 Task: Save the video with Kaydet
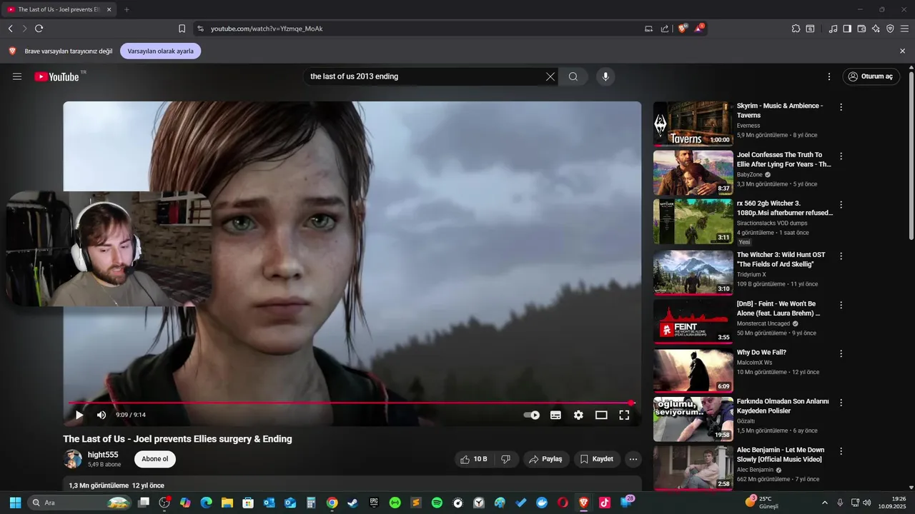coord(597,459)
